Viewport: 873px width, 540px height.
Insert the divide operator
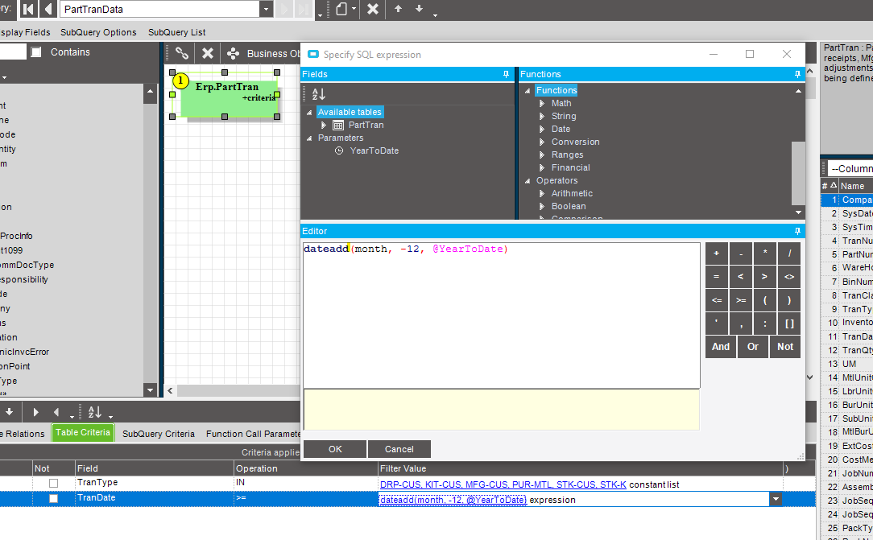(789, 254)
